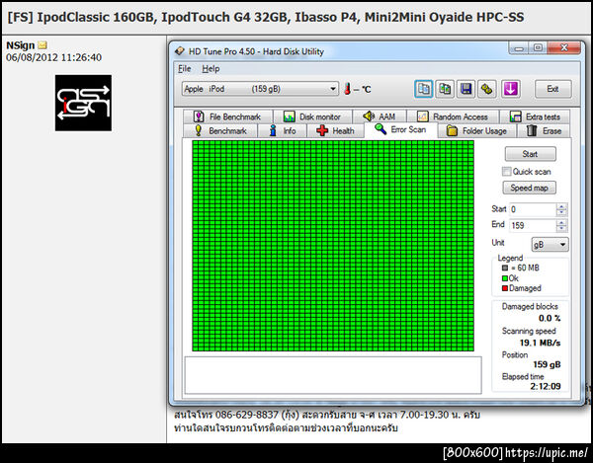Click the forum post title text
593x463 pixels.
point(266,18)
